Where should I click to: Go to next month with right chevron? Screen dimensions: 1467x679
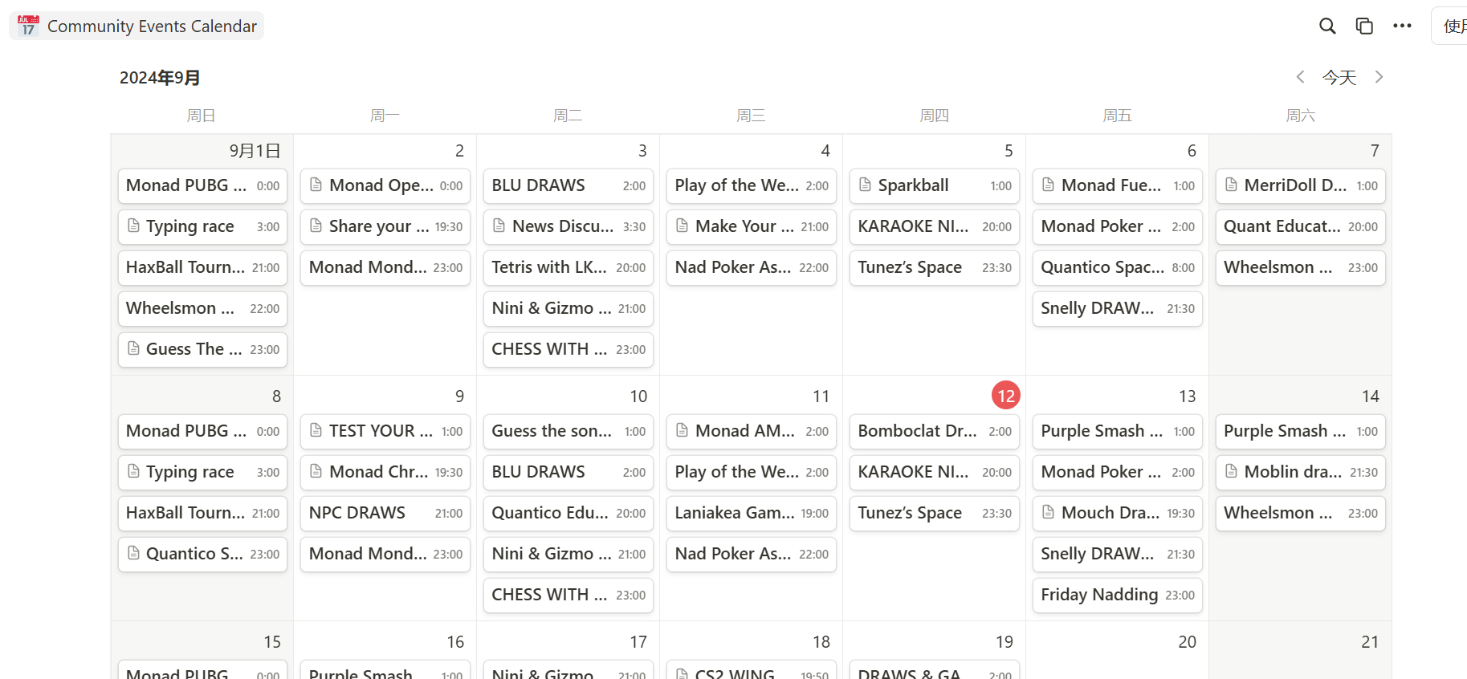1379,77
